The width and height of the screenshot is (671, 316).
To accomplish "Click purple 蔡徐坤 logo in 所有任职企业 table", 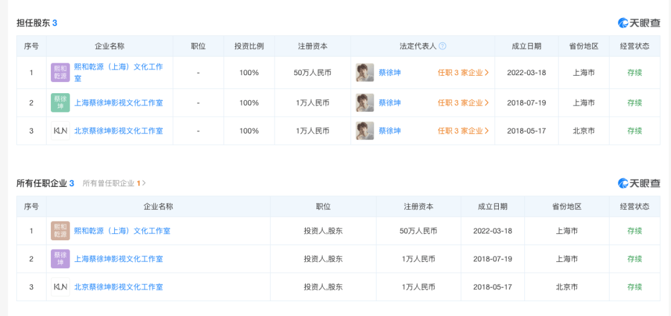I will coord(60,259).
